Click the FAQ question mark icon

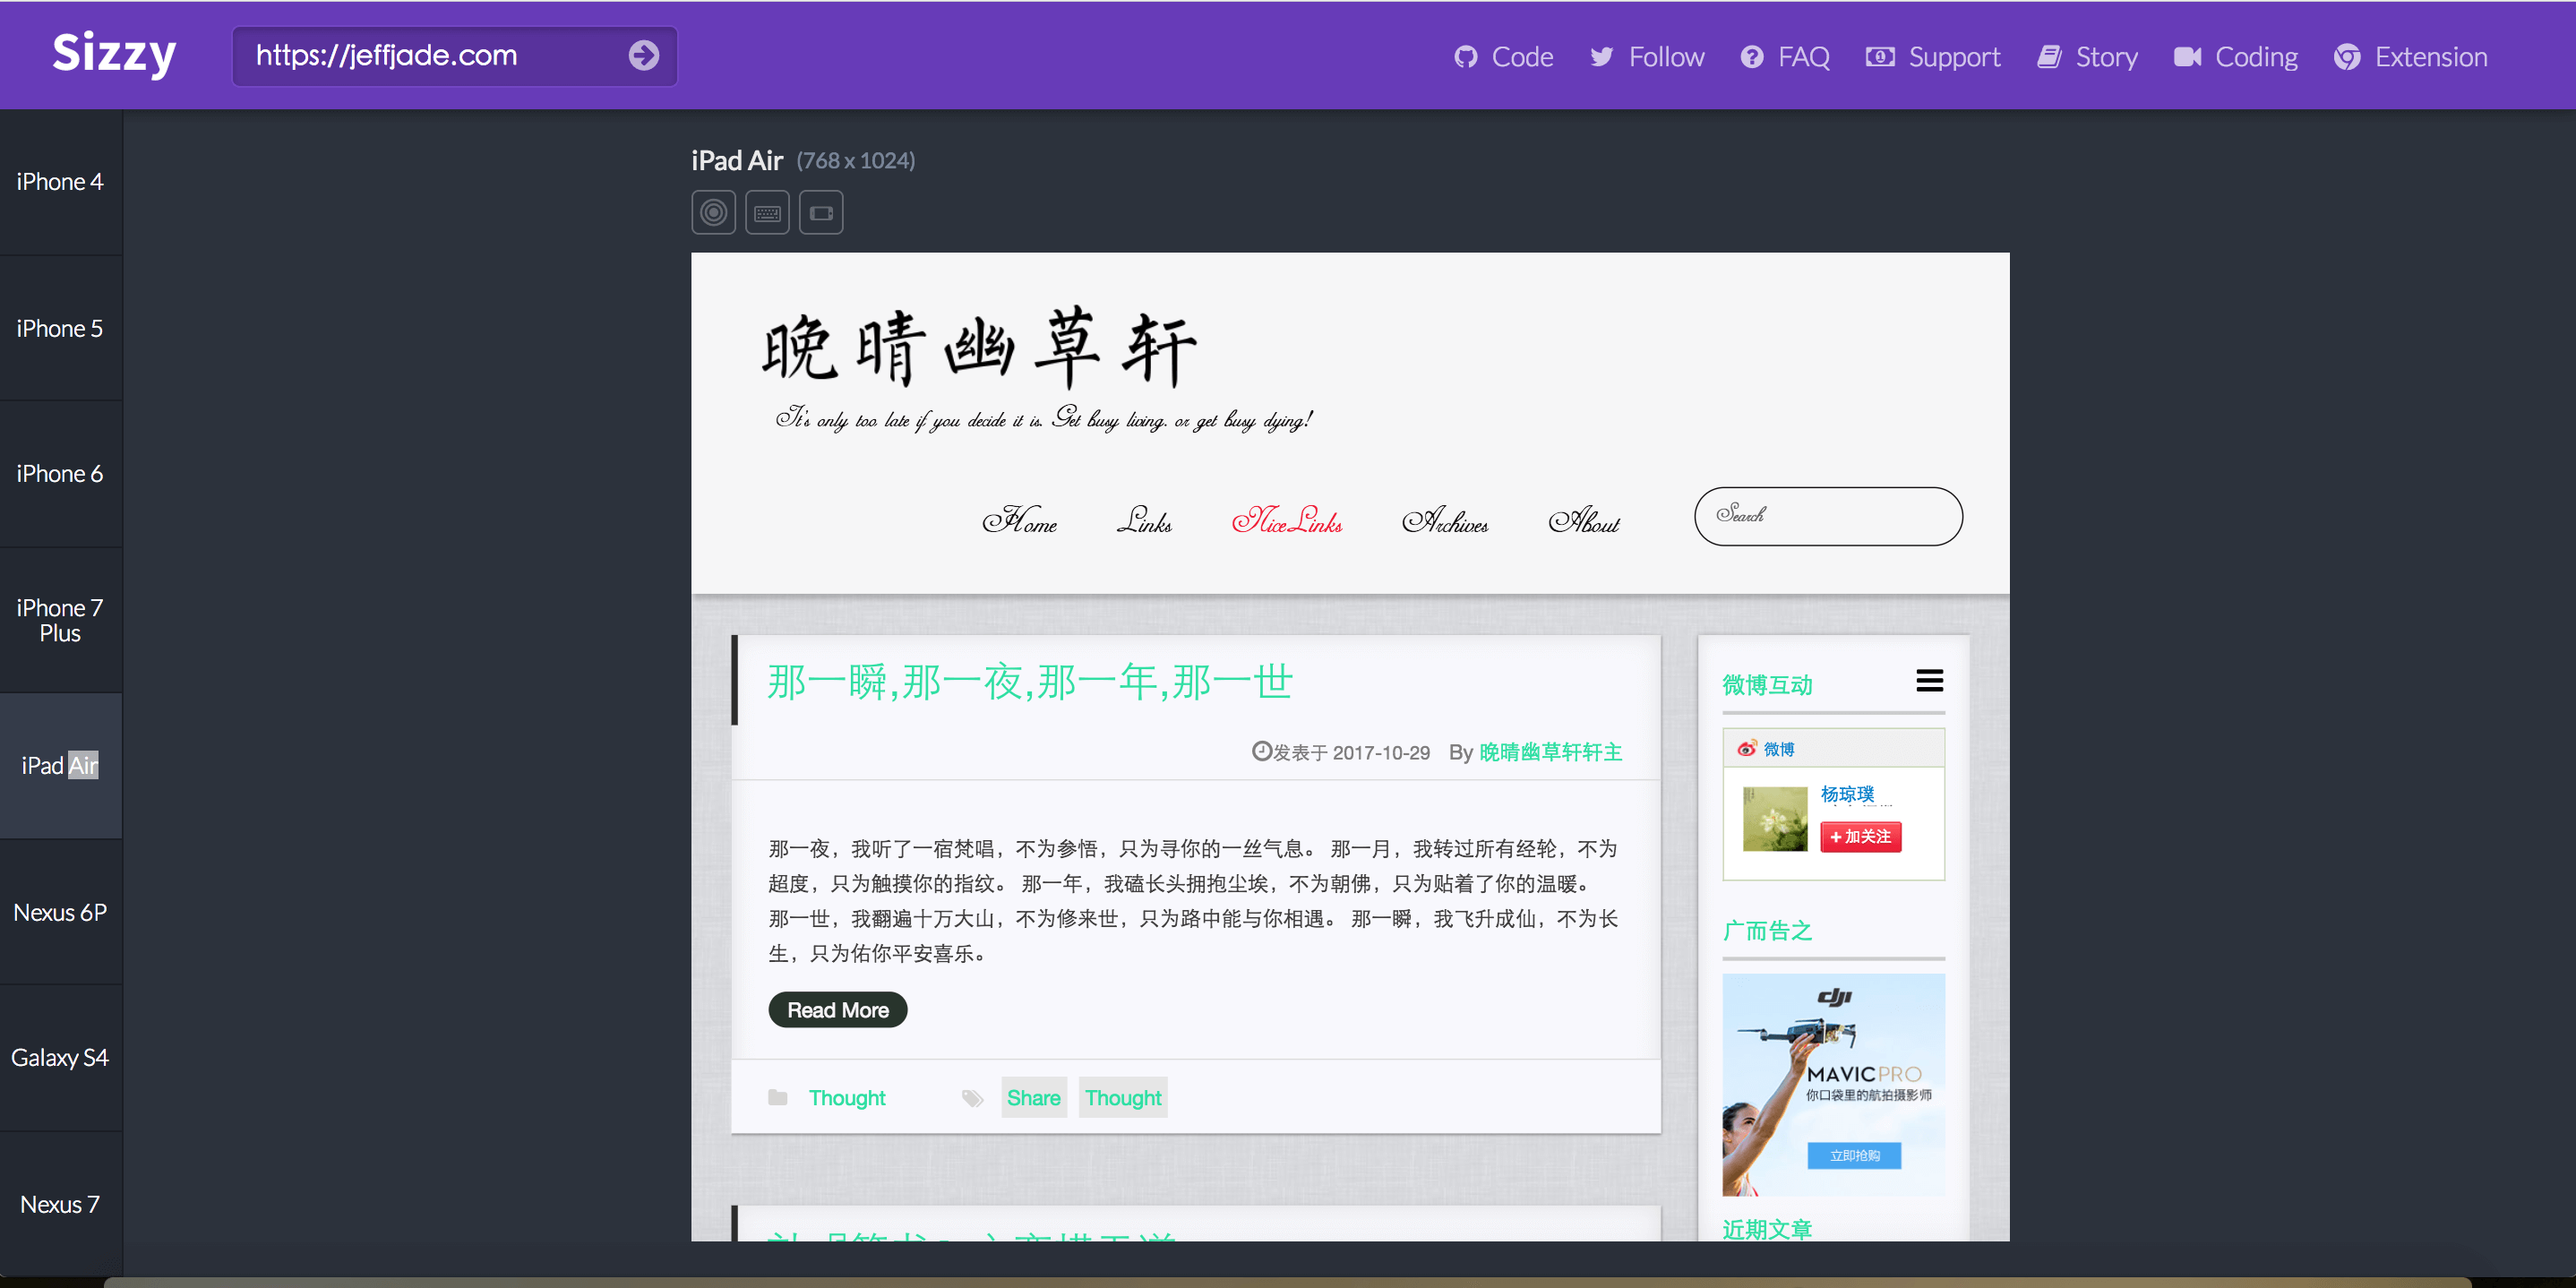point(1751,57)
